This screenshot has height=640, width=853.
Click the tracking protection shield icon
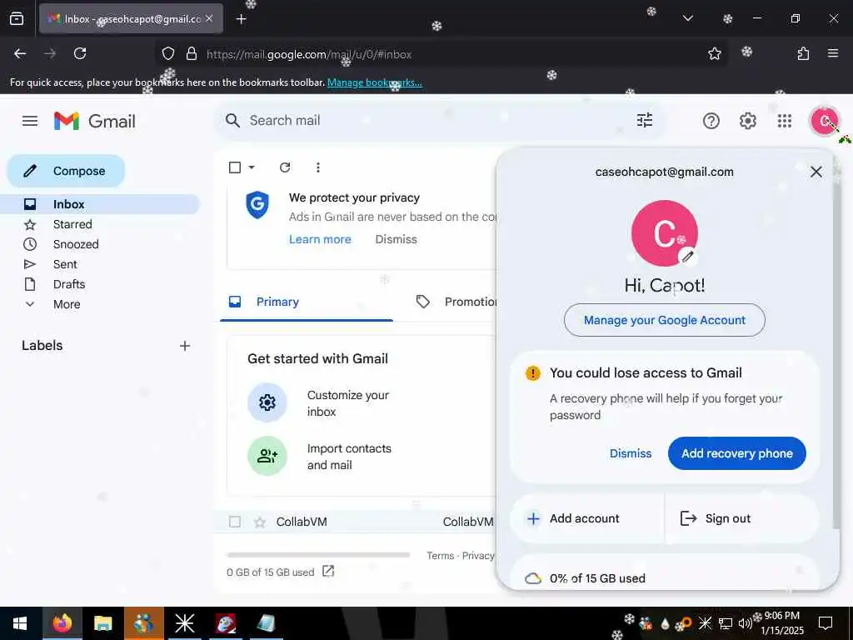(168, 53)
